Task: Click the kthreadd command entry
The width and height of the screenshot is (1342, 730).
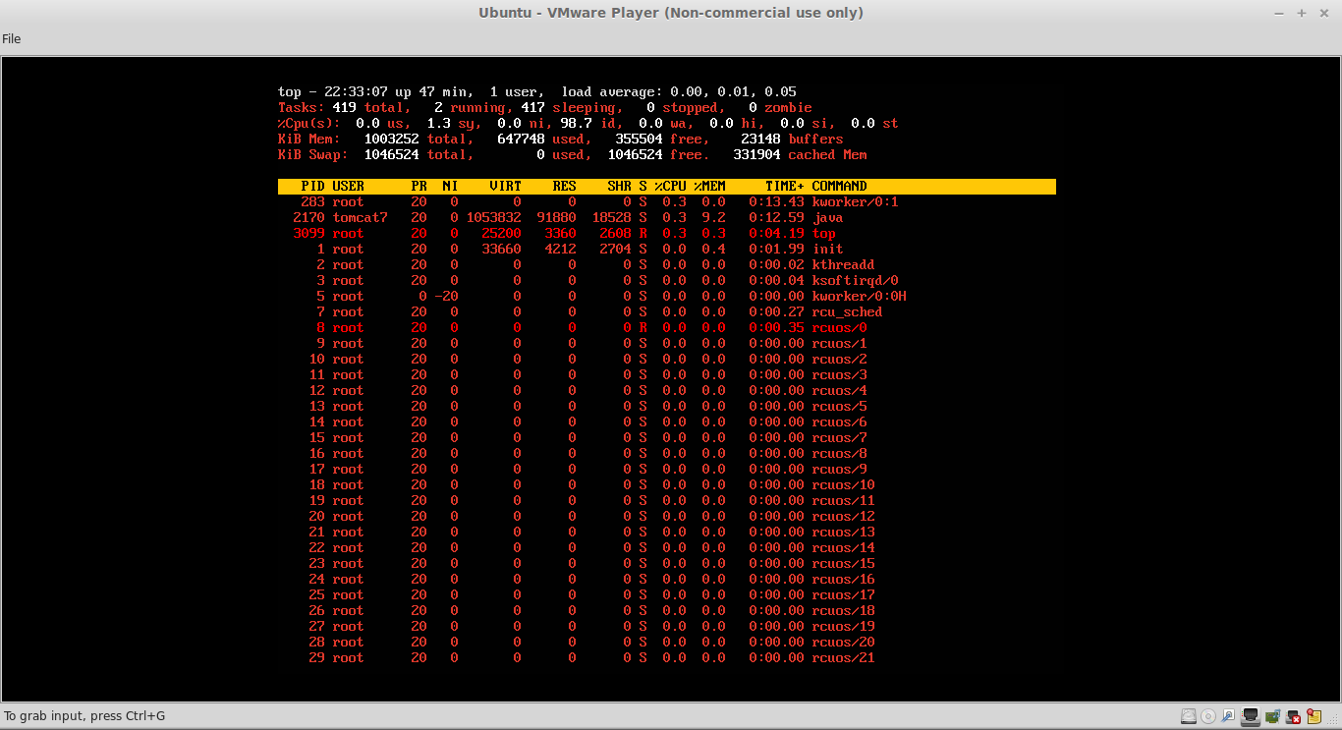Action: pos(843,264)
